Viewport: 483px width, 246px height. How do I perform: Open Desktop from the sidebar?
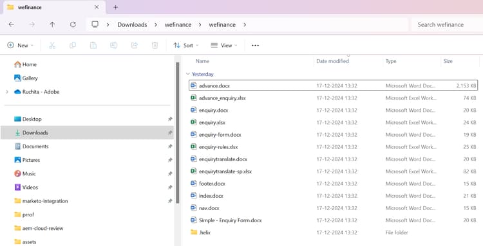tap(32, 119)
